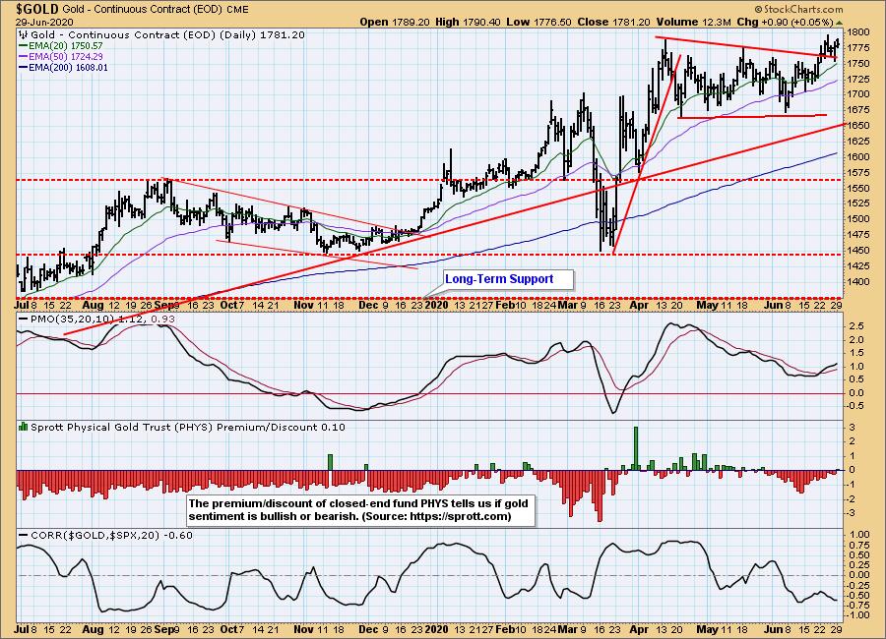
Task: Click the -0.5 label on the PMO axis
Action: (x=854, y=406)
